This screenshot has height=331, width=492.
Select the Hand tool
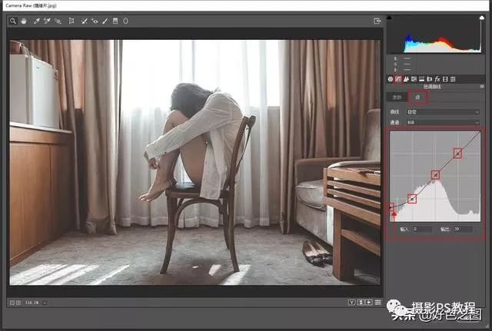(x=24, y=22)
